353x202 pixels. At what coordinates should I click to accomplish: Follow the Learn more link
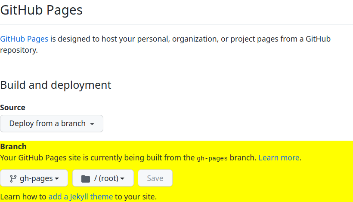pos(279,157)
